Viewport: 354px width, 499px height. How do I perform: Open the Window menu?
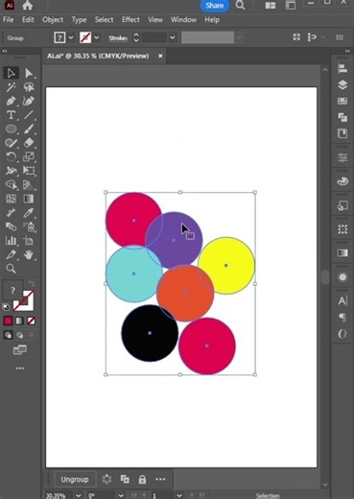click(x=183, y=20)
